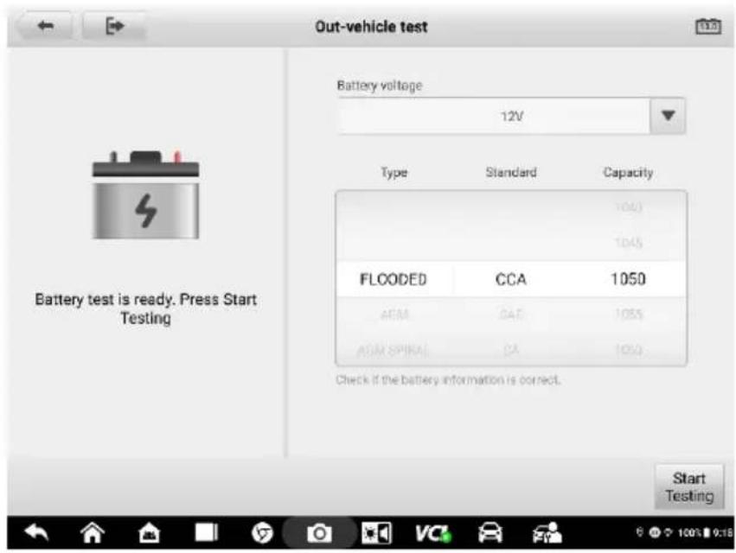Tap the Android back arrow in the navigation bar
Image resolution: width=736 pixels, height=553 pixels.
36,533
